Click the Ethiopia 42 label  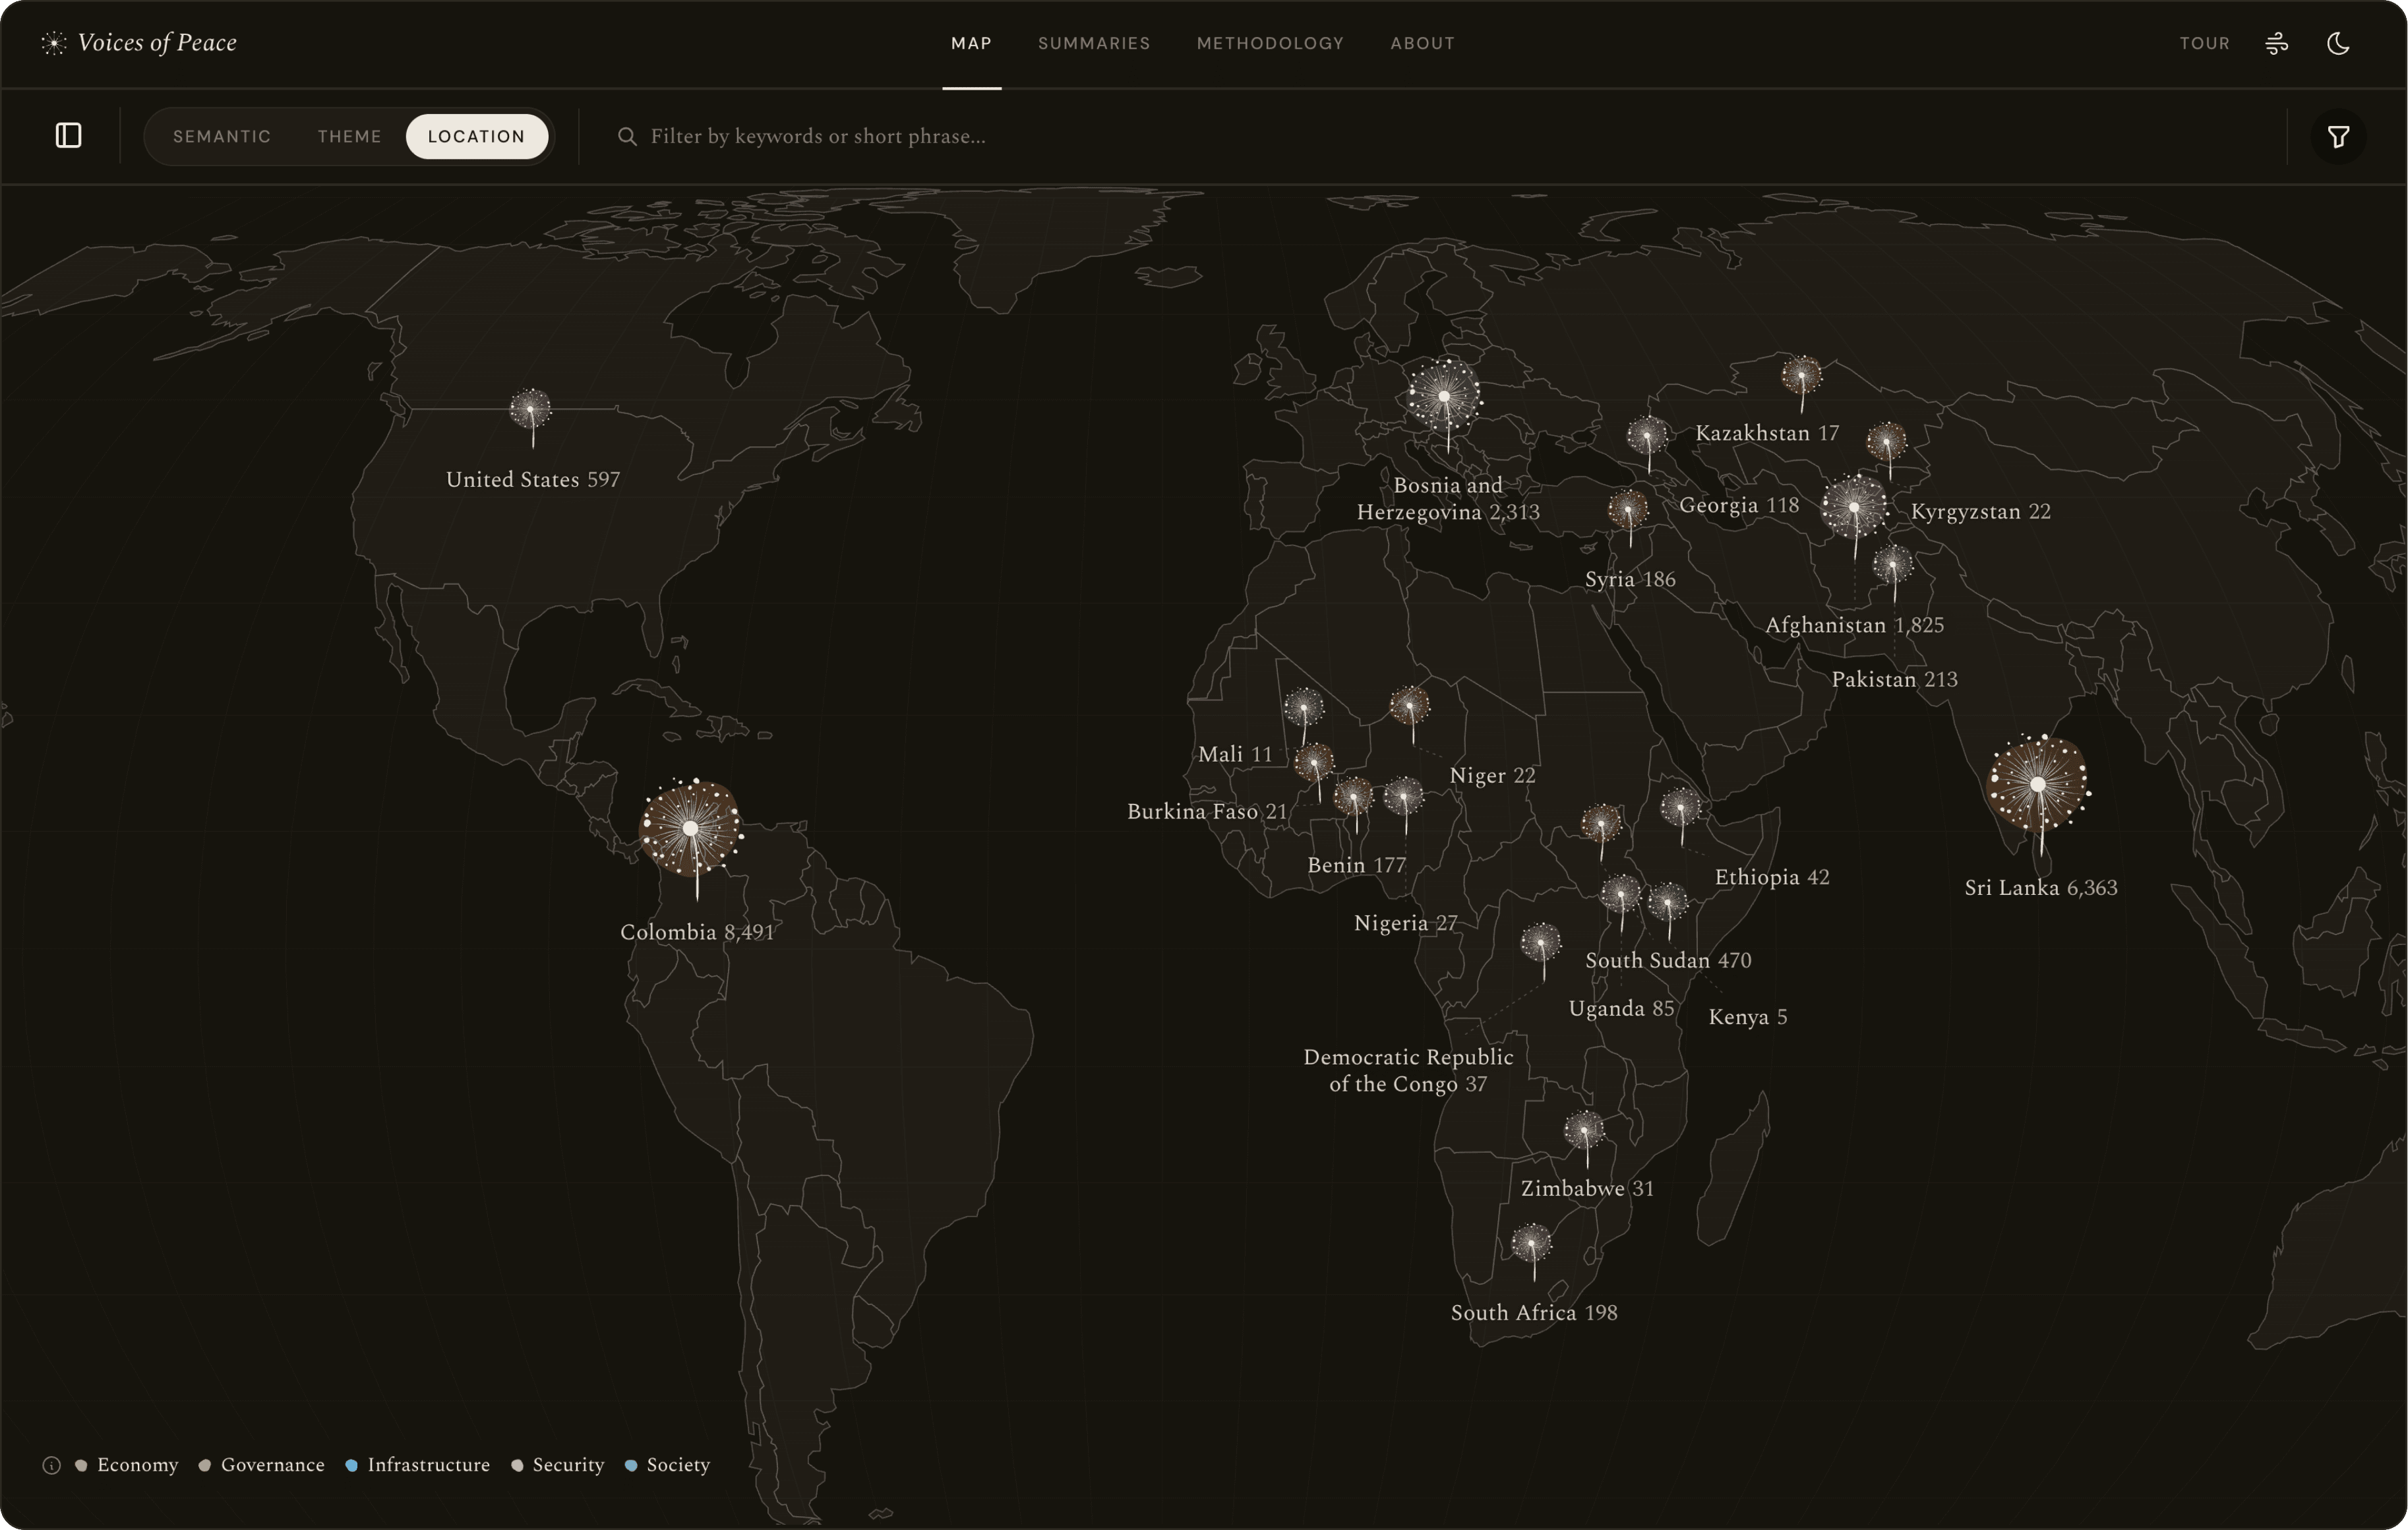(x=1772, y=878)
